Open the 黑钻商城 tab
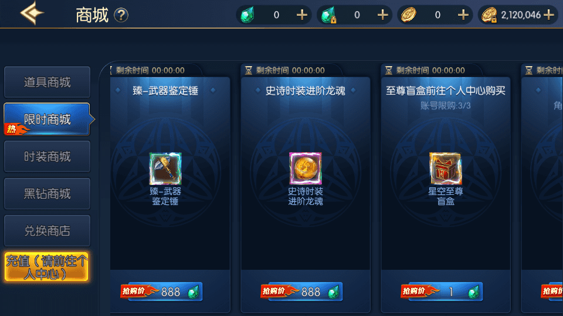This screenshot has width=563, height=316. (x=47, y=194)
